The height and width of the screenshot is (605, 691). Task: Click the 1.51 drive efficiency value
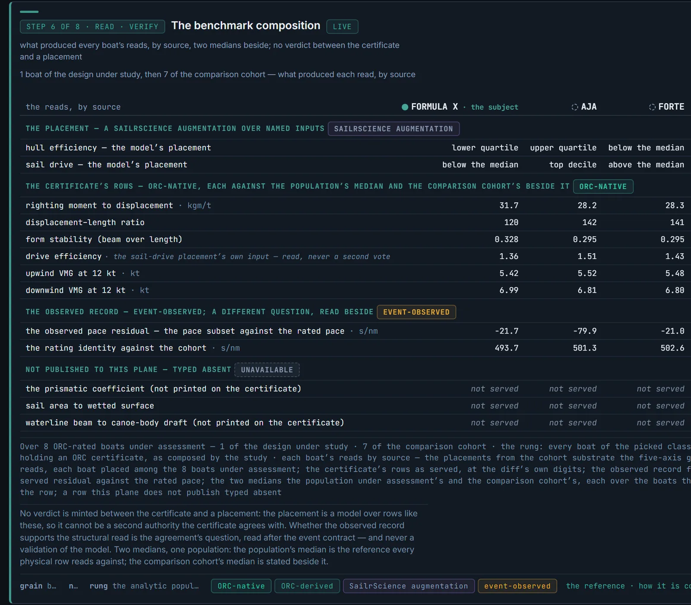pos(587,257)
